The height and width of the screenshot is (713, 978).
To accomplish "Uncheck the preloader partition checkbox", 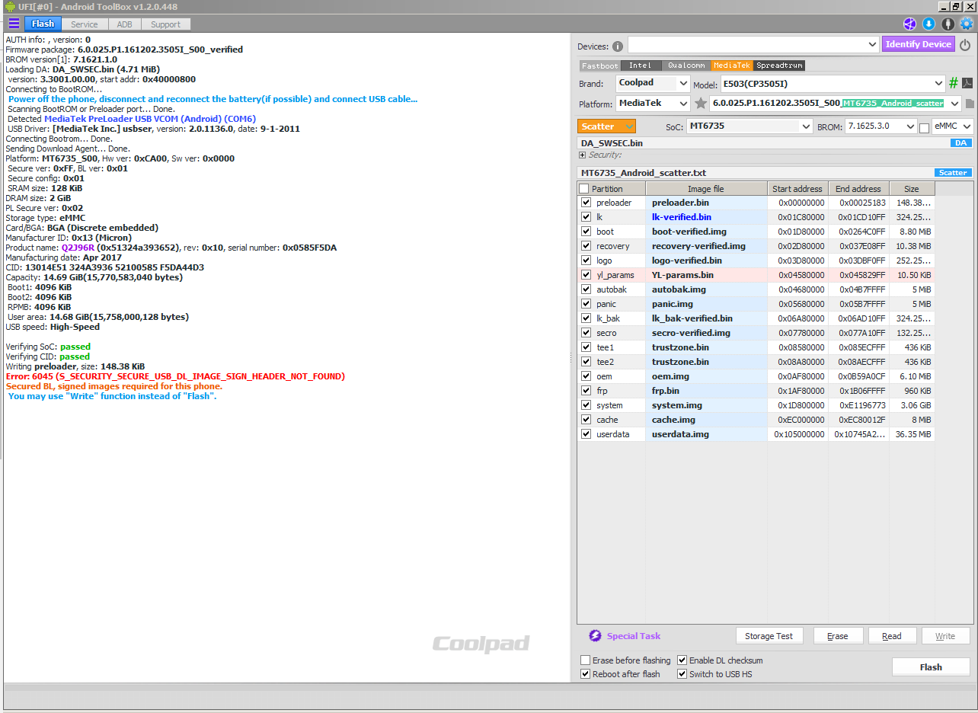I will coord(586,203).
